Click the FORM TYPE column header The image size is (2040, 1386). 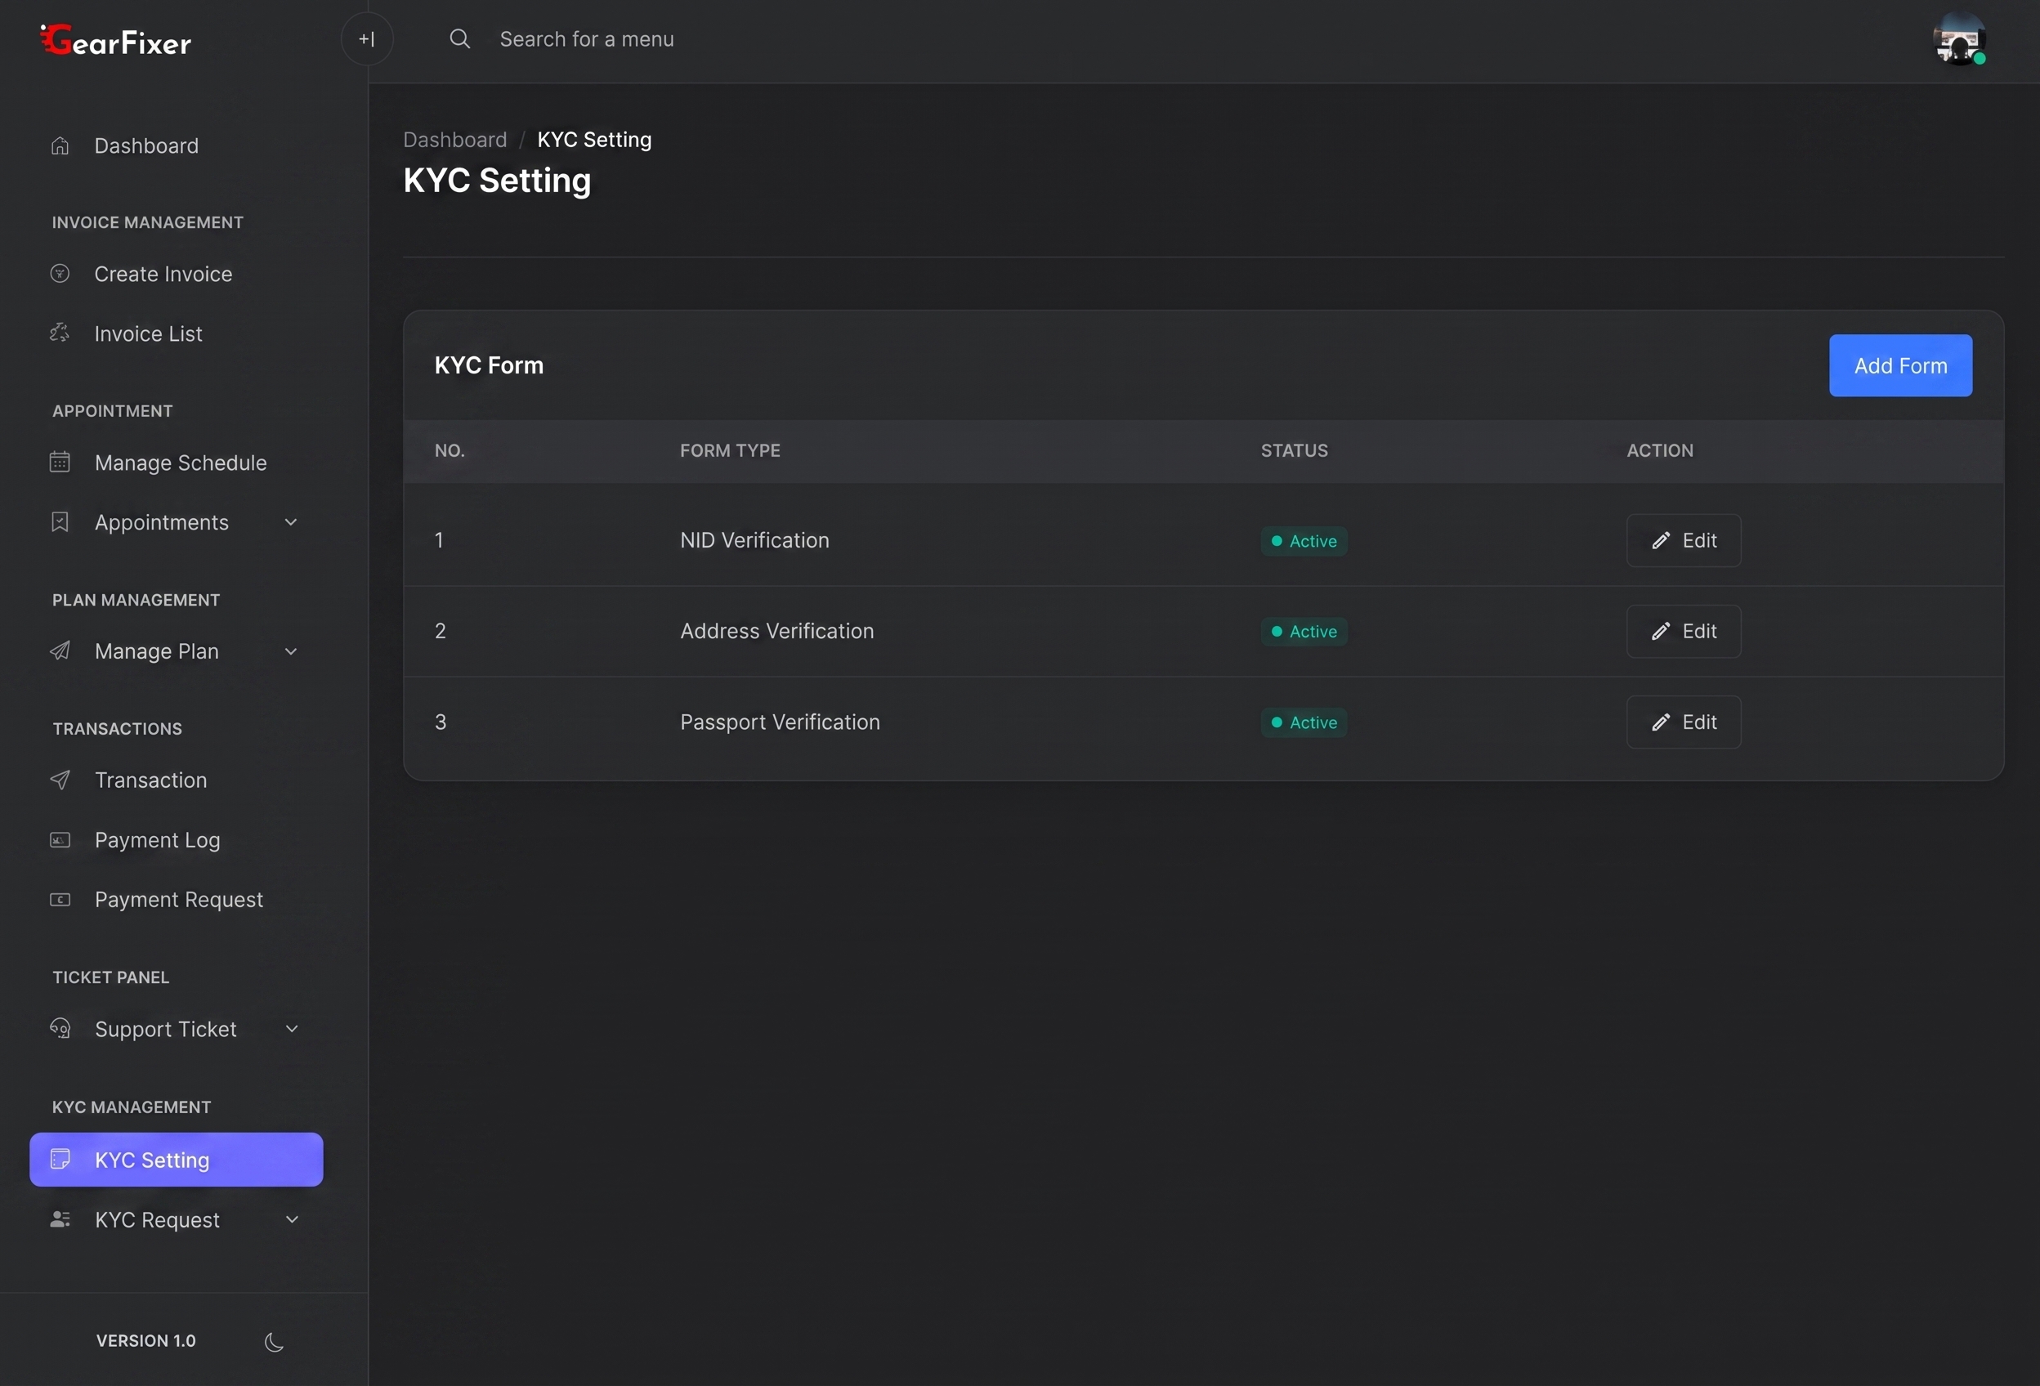[730, 450]
